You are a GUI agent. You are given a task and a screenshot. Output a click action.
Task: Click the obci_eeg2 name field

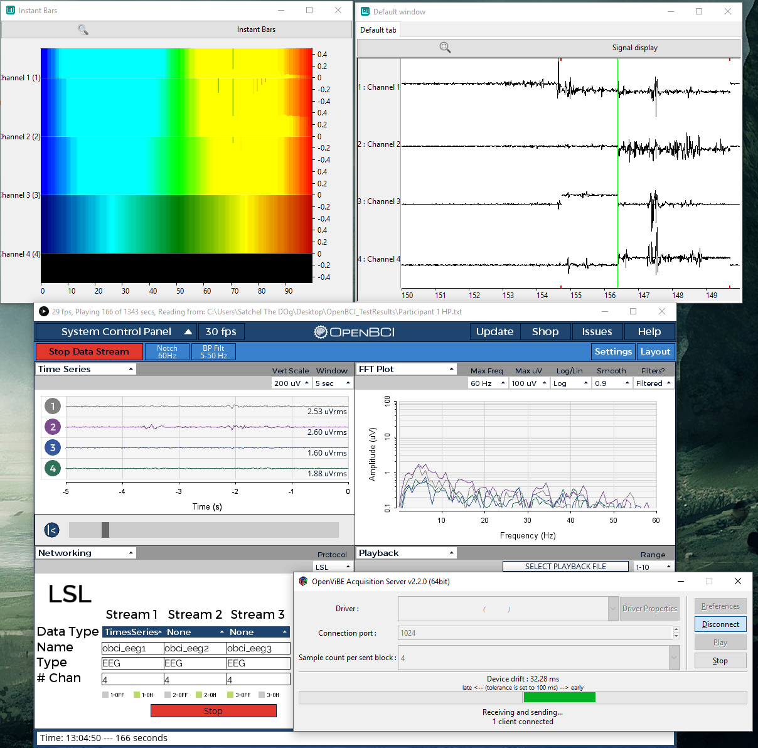tap(195, 648)
